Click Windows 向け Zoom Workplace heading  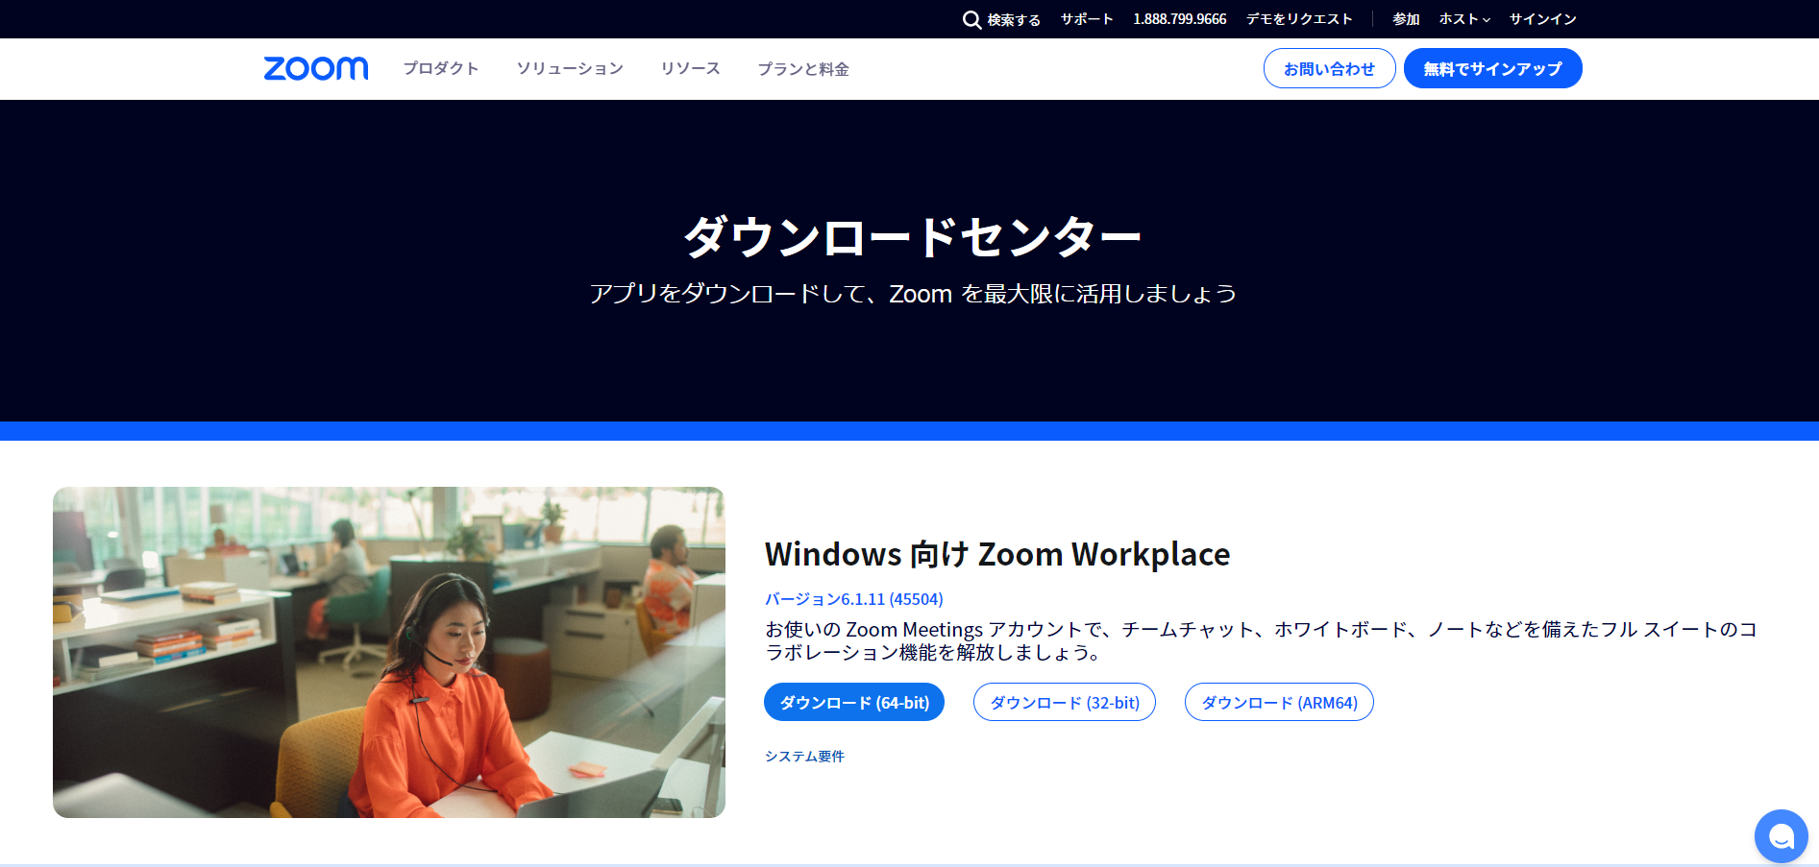click(997, 554)
